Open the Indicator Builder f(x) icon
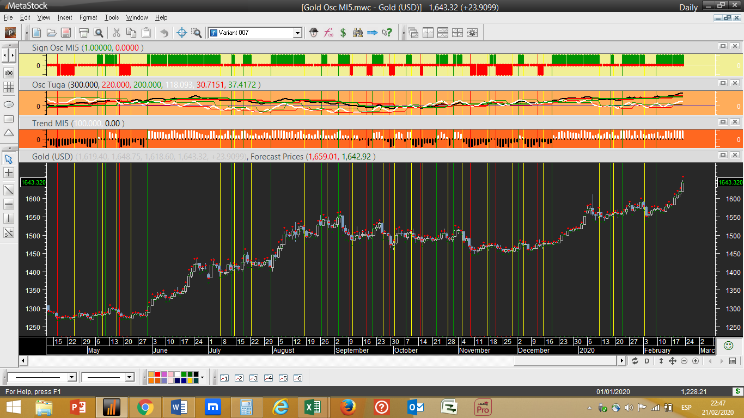 (x=328, y=33)
